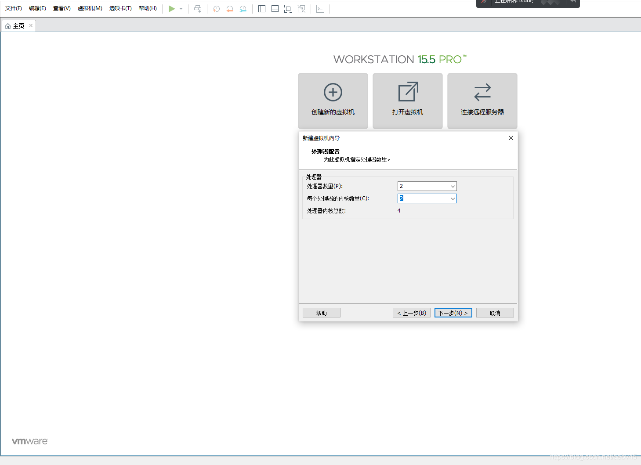641x465 pixels.
Task: Click the 处理器内核总数 value 4
Action: pos(399,211)
